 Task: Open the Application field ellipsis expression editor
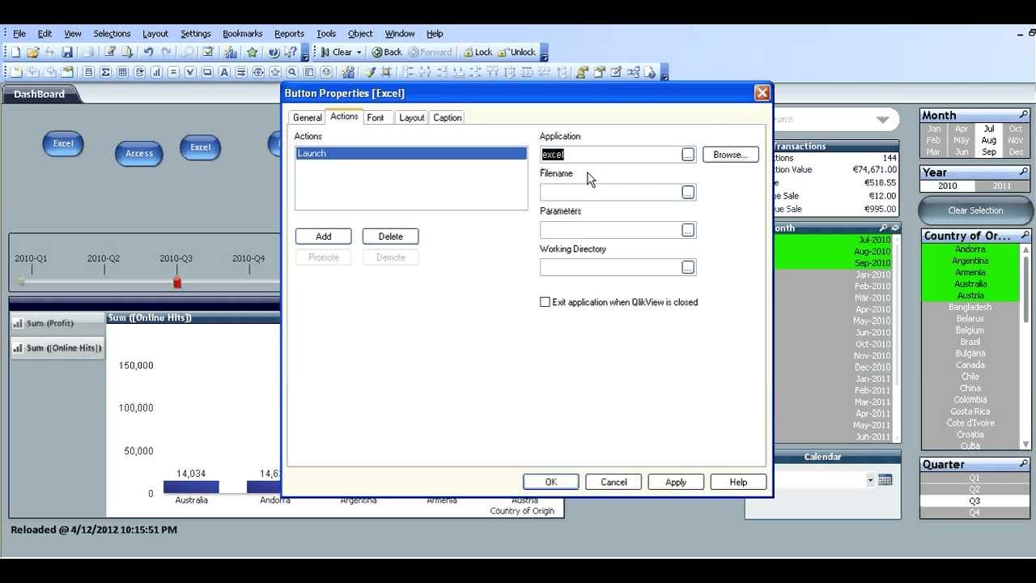(x=688, y=155)
